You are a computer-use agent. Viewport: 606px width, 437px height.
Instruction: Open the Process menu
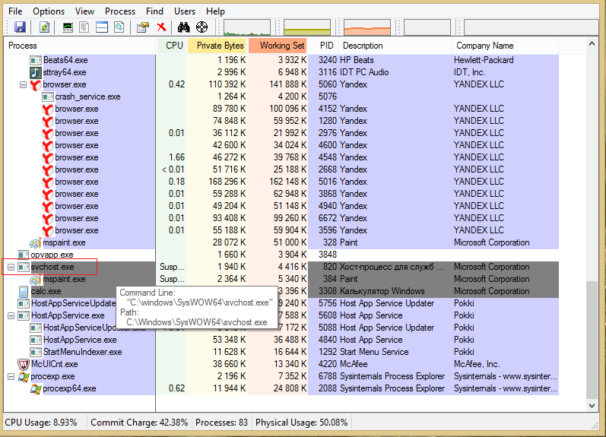[120, 11]
